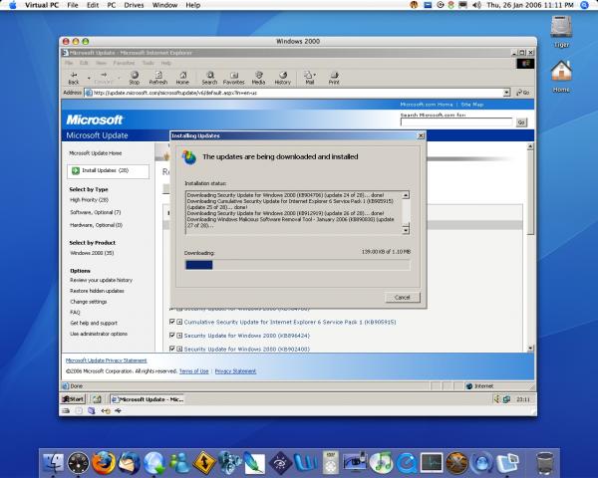Select High Priority (28) filter

click(90, 200)
